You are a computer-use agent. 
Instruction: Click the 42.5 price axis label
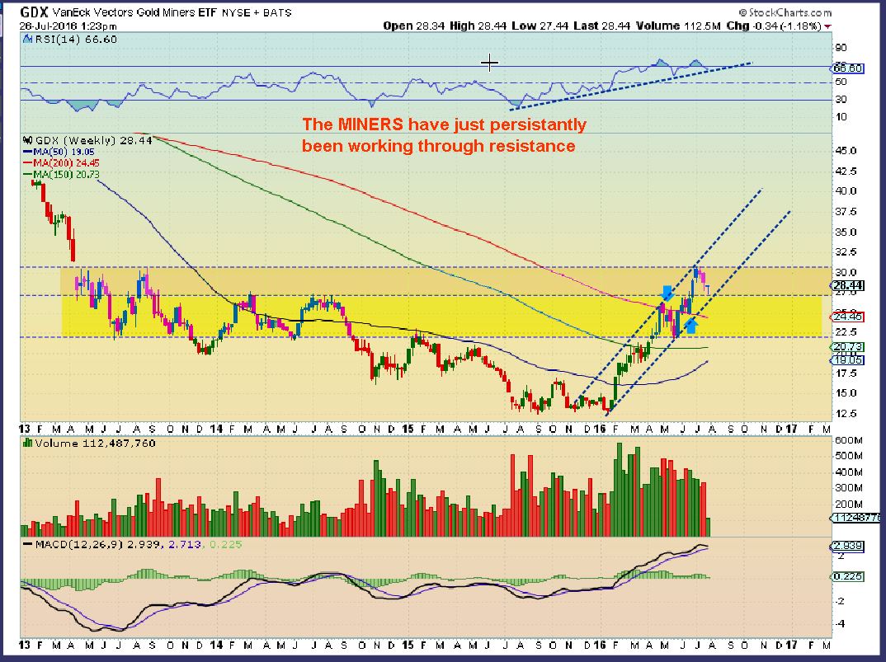pyautogui.click(x=846, y=171)
